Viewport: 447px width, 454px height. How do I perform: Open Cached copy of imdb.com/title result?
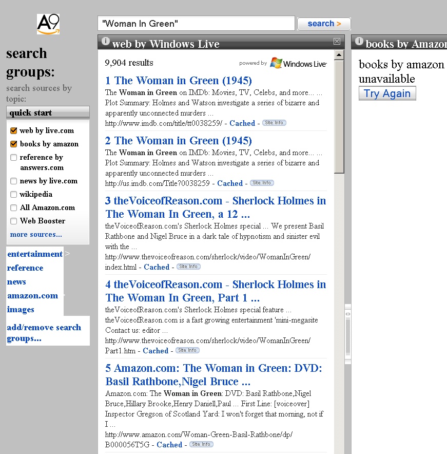point(242,123)
